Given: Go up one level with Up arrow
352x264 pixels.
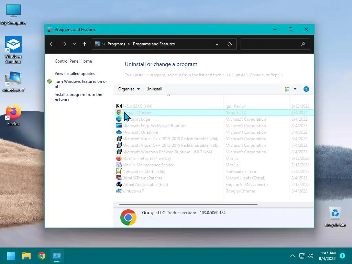Looking at the screenshot, I should [85, 44].
